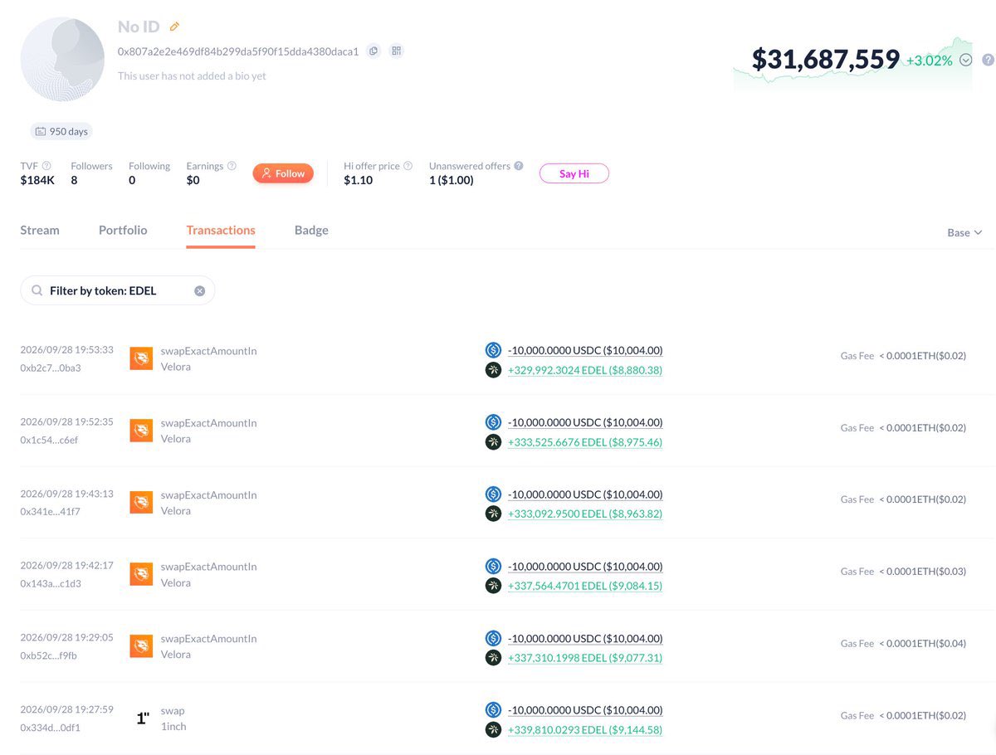Open +329,992.3024 EDEL amount link
Screen dimensions: 996x755
[x=585, y=370]
